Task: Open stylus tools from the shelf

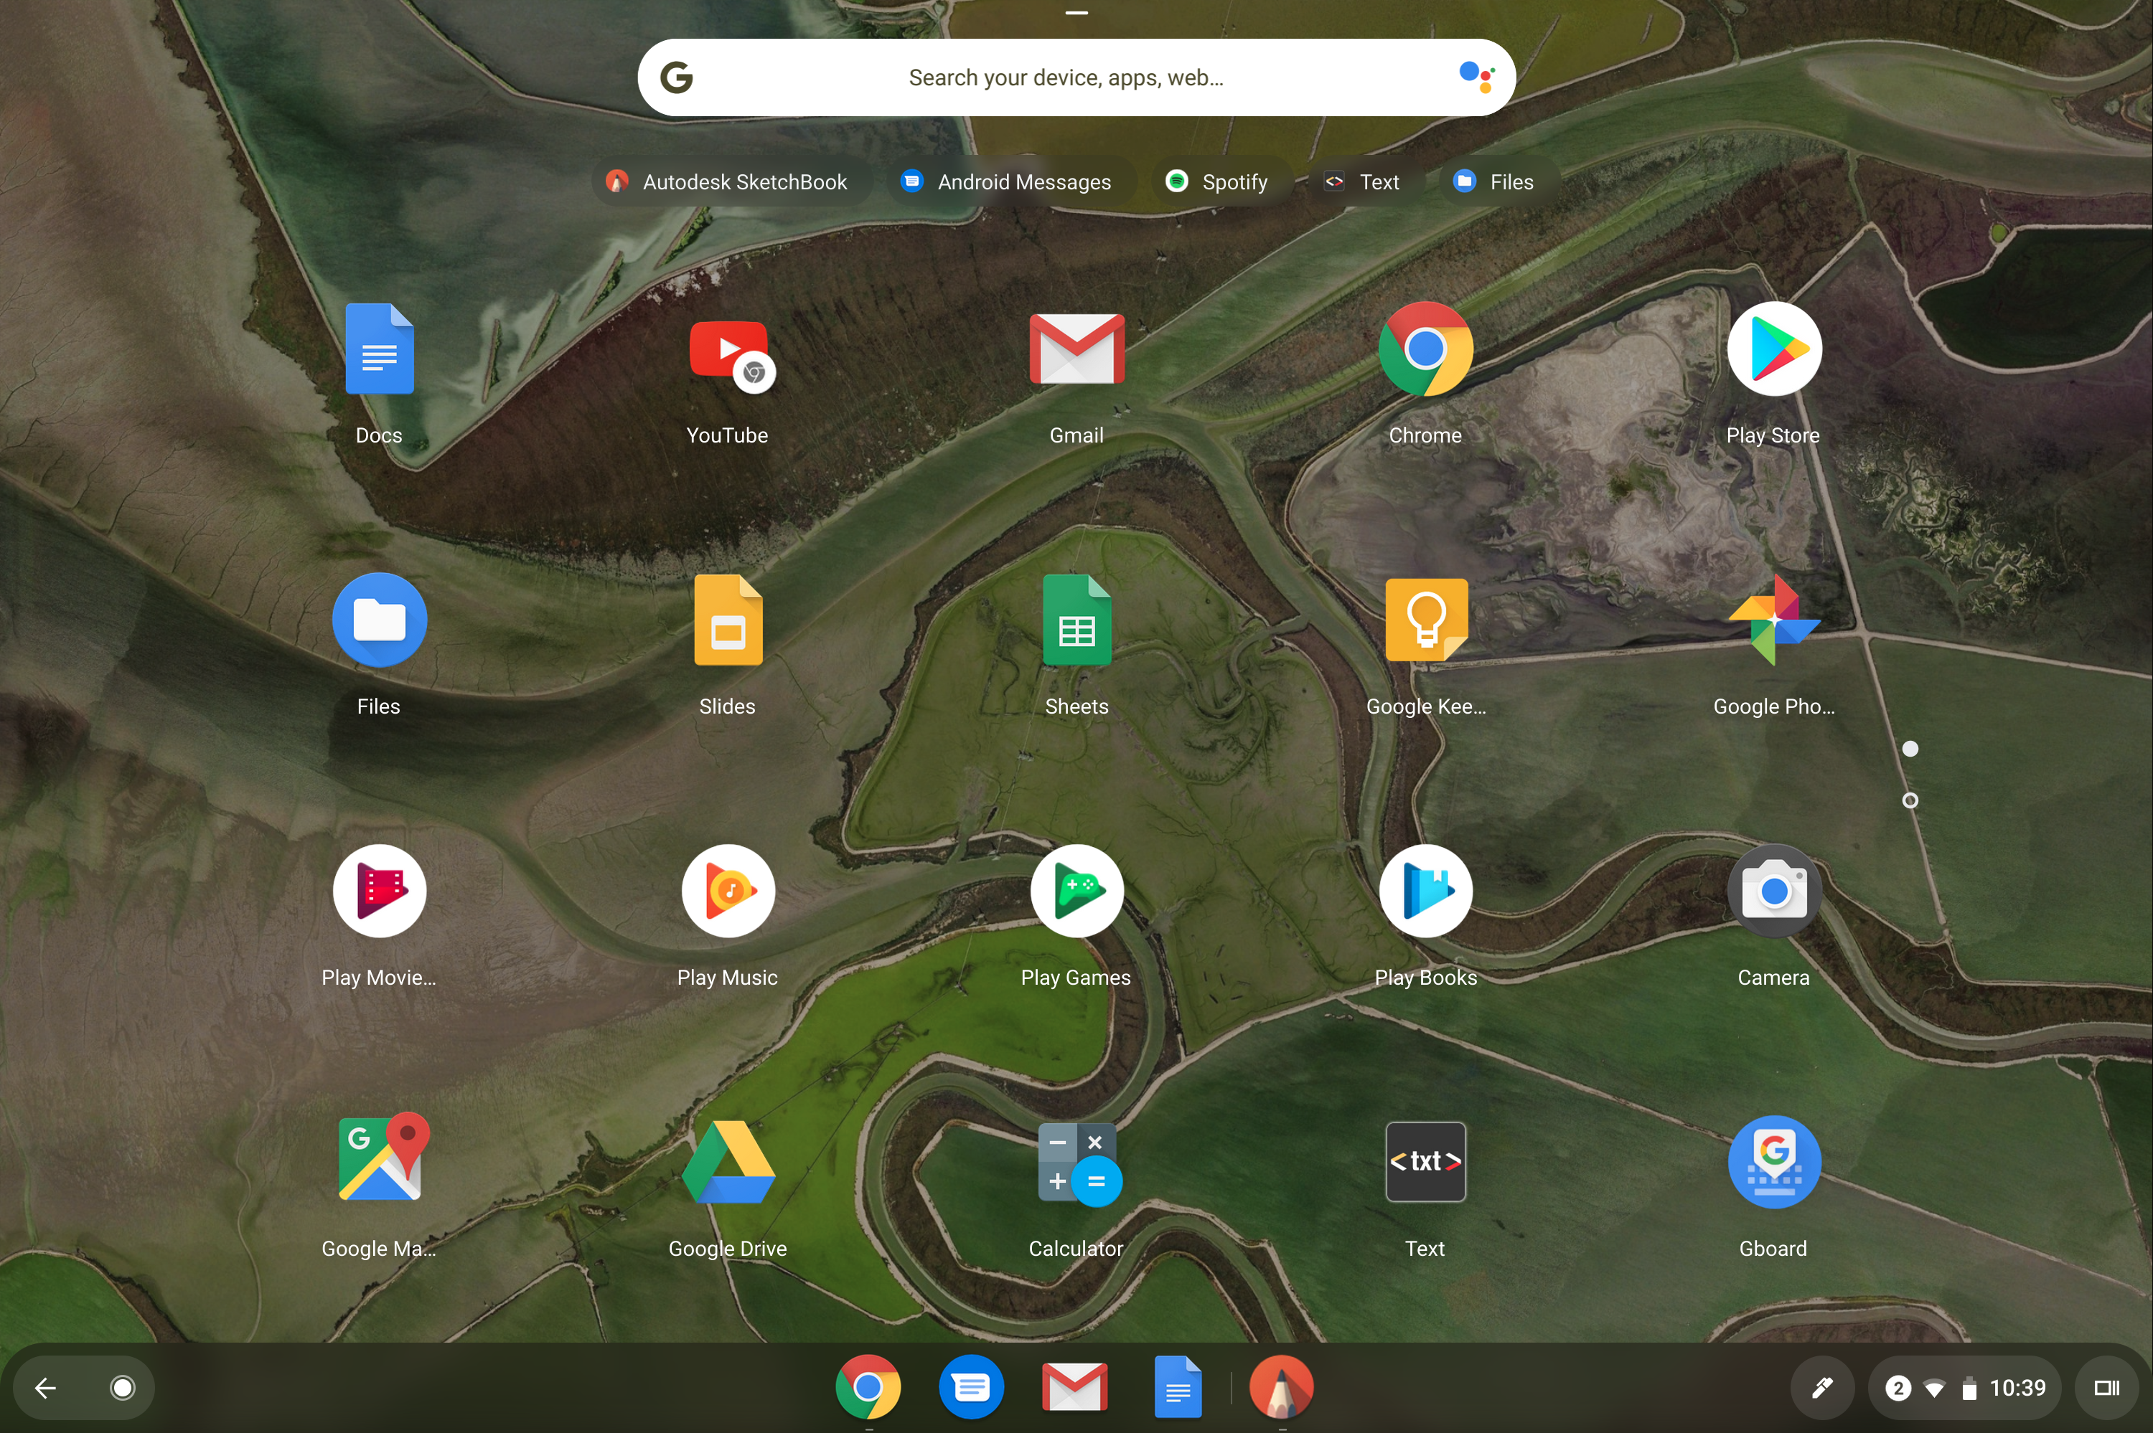Action: point(1821,1387)
